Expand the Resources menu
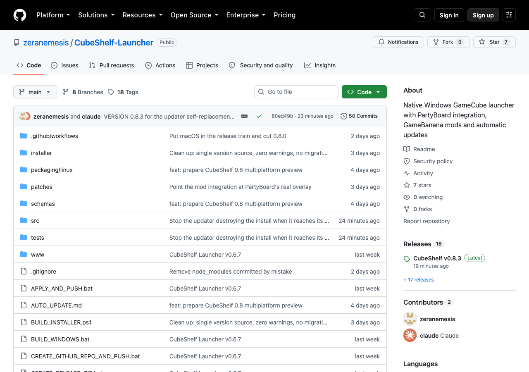529x372 pixels. coord(143,15)
